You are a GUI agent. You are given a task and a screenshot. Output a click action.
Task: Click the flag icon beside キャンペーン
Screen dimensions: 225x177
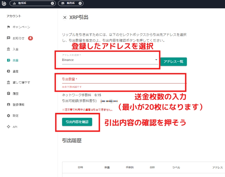pos(9,27)
